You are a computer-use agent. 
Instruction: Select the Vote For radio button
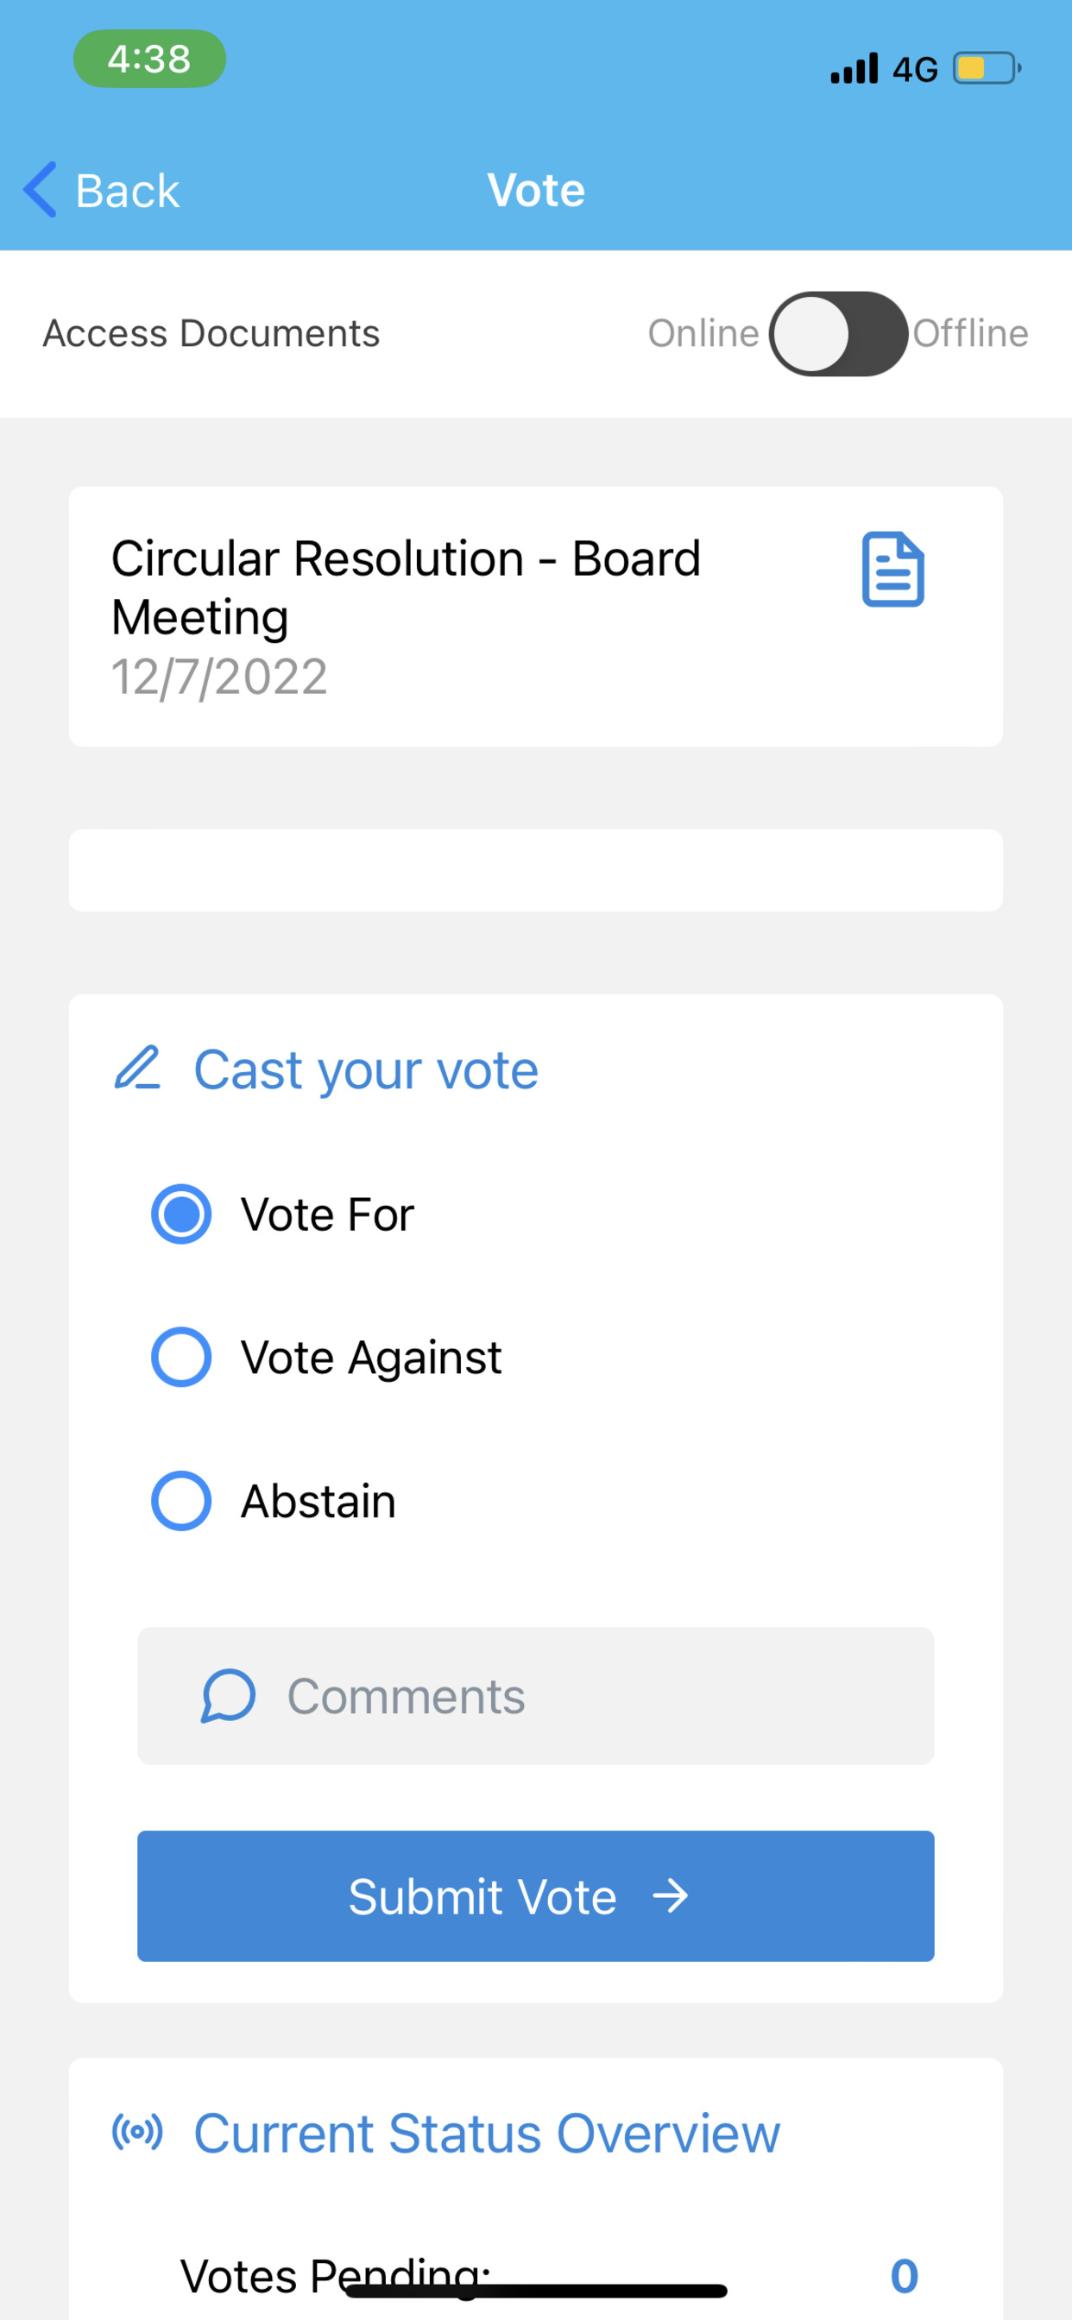181,1214
